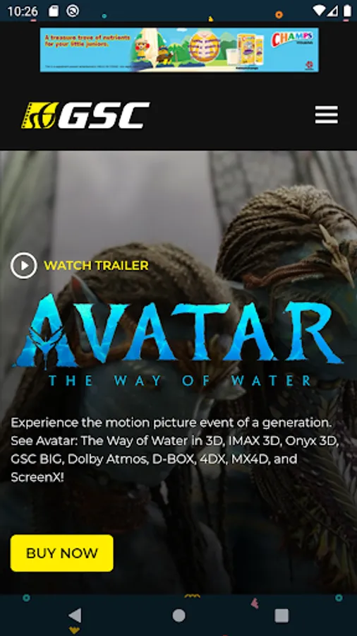Tap the battery icon in the status bar

tap(347, 11)
